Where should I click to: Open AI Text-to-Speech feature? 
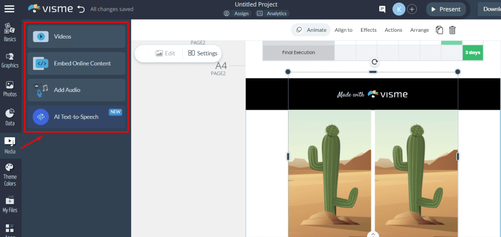pyautogui.click(x=77, y=117)
